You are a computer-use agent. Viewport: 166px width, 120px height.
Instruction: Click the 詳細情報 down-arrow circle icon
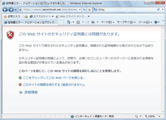click(x=21, y=92)
